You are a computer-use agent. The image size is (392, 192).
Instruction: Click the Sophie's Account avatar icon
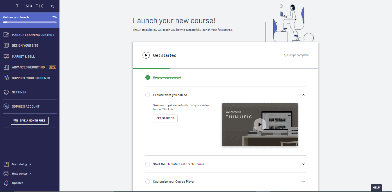pyautogui.click(x=6, y=106)
